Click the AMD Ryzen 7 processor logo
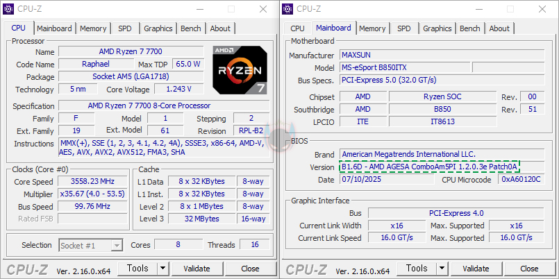The height and width of the screenshot is (279, 559). pos(240,70)
